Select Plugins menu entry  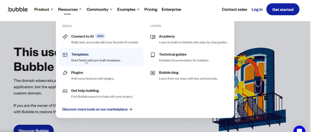(101, 75)
